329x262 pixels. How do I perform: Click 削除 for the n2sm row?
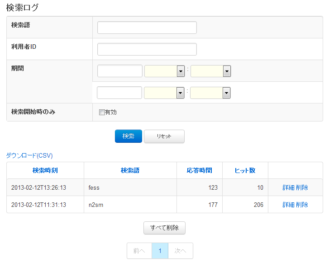302,205
